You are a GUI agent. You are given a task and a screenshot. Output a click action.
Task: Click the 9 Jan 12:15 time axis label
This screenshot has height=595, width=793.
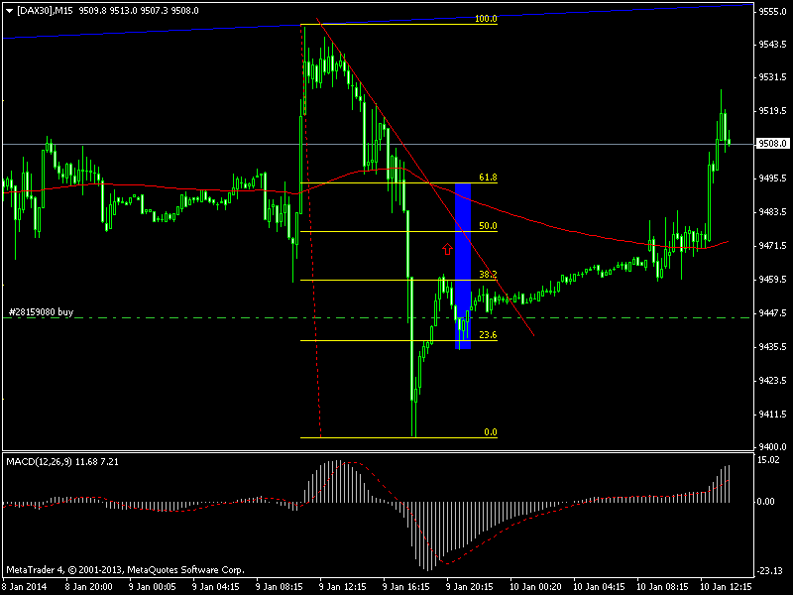tap(347, 586)
